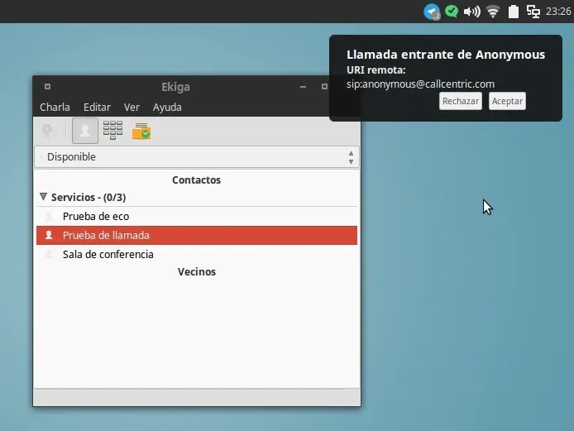
Task: Click the Prueba de llamada presence icon
Action: click(x=49, y=235)
